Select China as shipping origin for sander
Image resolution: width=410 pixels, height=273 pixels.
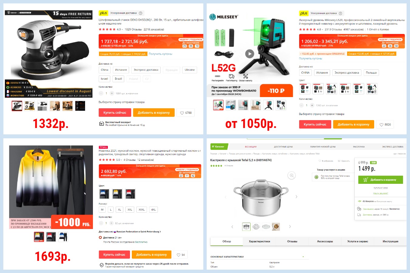click(x=104, y=70)
